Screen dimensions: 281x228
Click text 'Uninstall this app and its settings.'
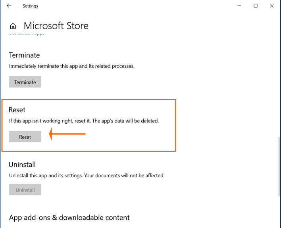(x=46, y=176)
